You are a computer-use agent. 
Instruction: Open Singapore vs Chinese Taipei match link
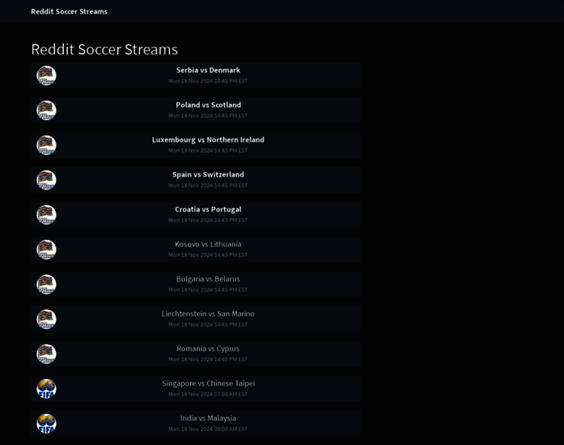(x=208, y=383)
